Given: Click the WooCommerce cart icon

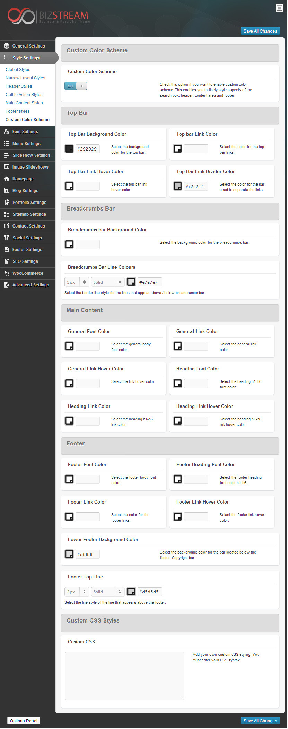Looking at the screenshot, I should 7,273.
